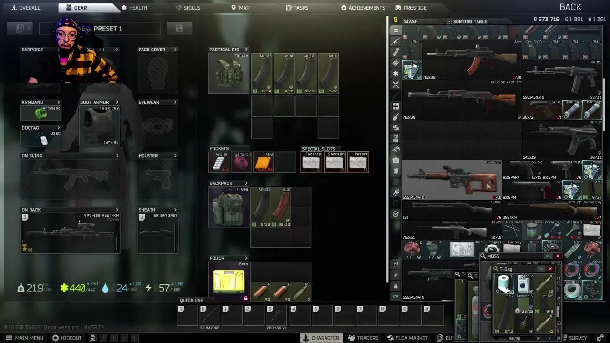Select the ER Bayonet in sheath

[x=157, y=233]
